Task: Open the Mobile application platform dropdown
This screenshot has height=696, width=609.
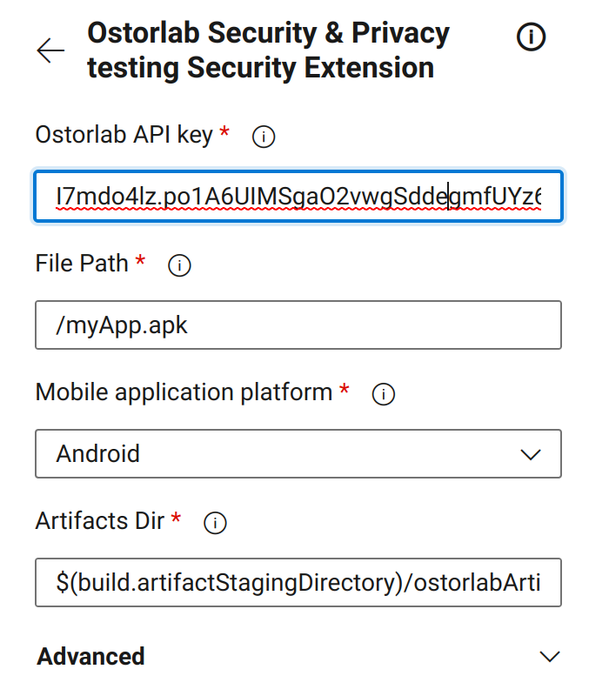Action: click(x=298, y=453)
